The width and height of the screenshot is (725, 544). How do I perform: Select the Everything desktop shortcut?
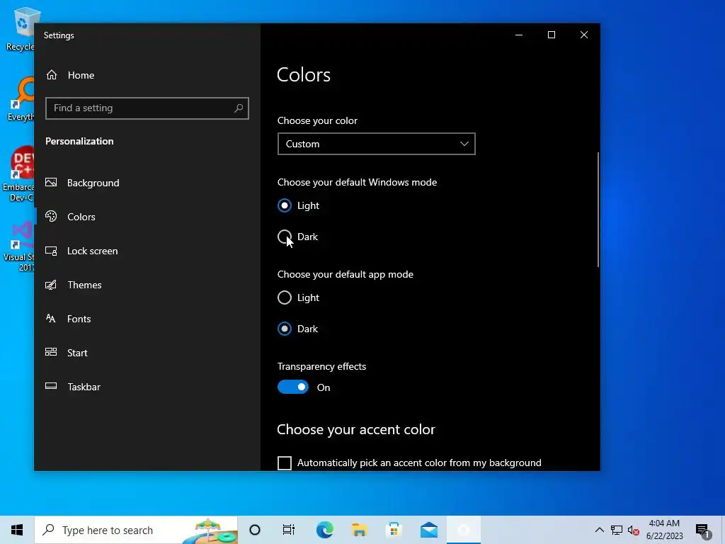coord(21,99)
